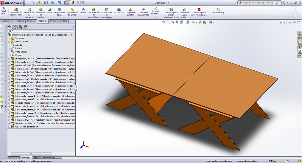Viewport: 302px width, 163px height.
Task: Expand Relaciones de posición folder
Action: (9, 127)
